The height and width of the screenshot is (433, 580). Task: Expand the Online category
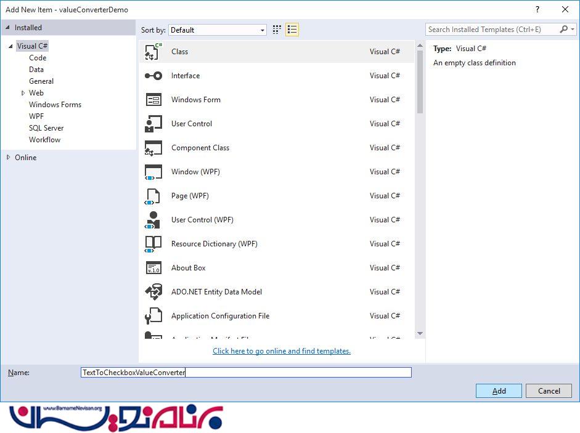coord(9,158)
